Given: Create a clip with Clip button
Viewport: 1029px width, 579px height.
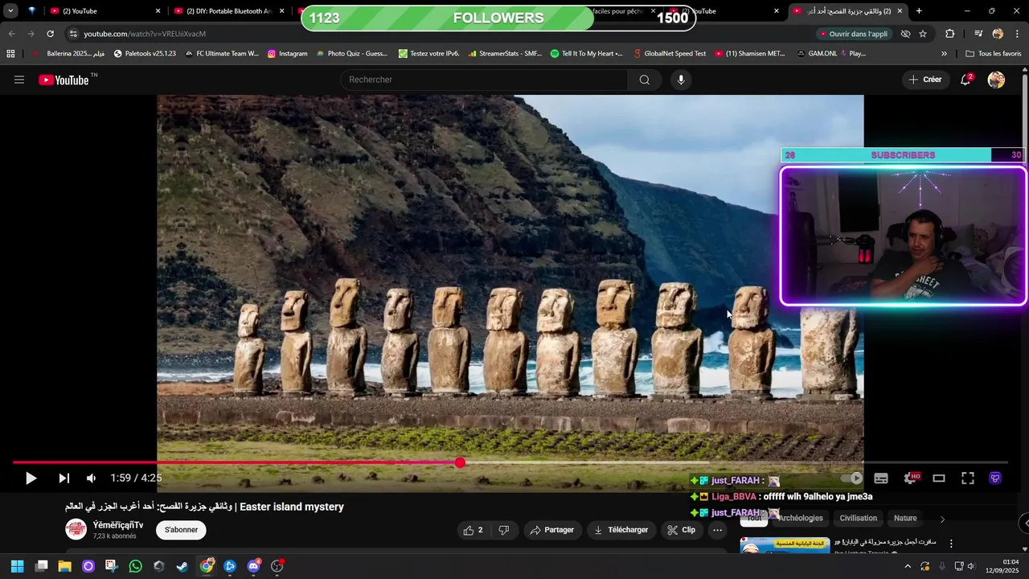Looking at the screenshot, I should (681, 530).
